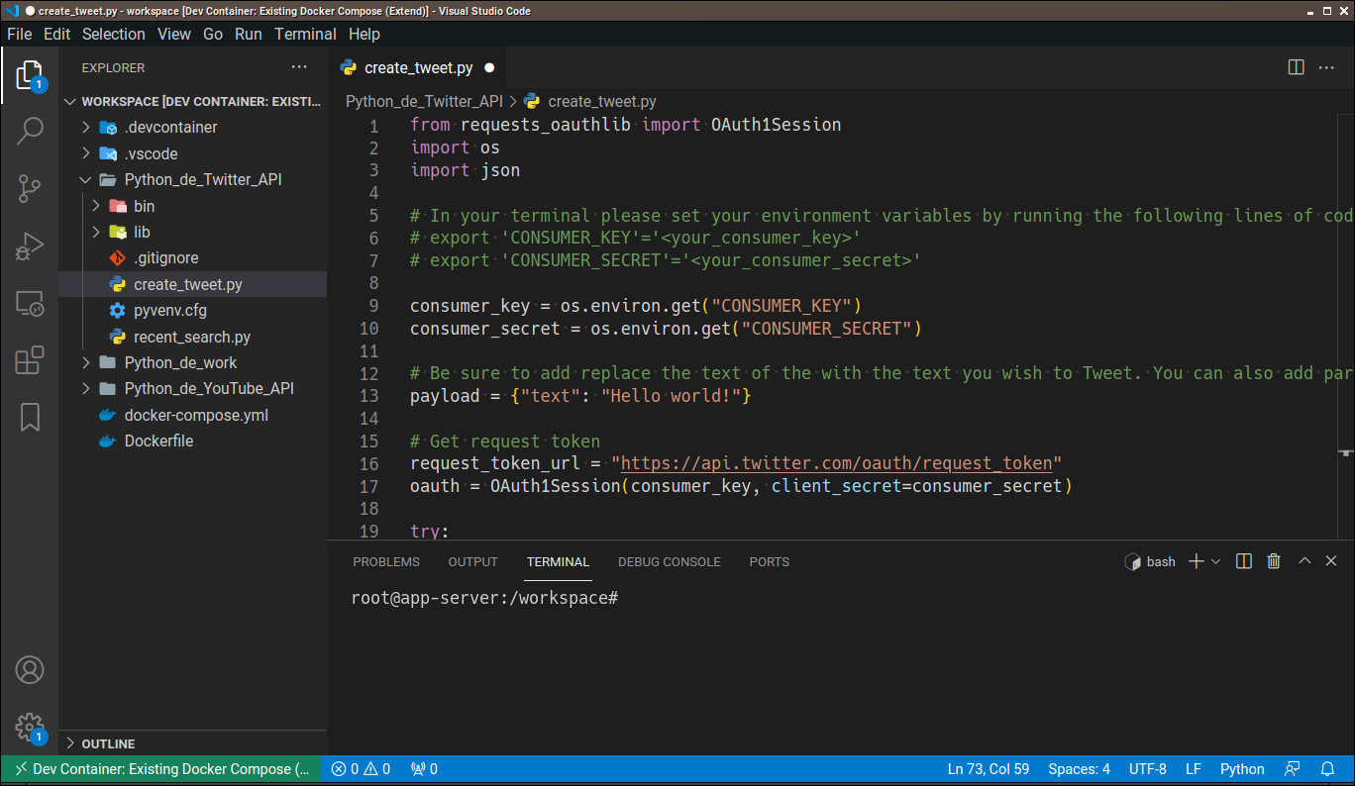
Task: Collapse the sidebar via the Explorer icon
Action: tap(30, 74)
